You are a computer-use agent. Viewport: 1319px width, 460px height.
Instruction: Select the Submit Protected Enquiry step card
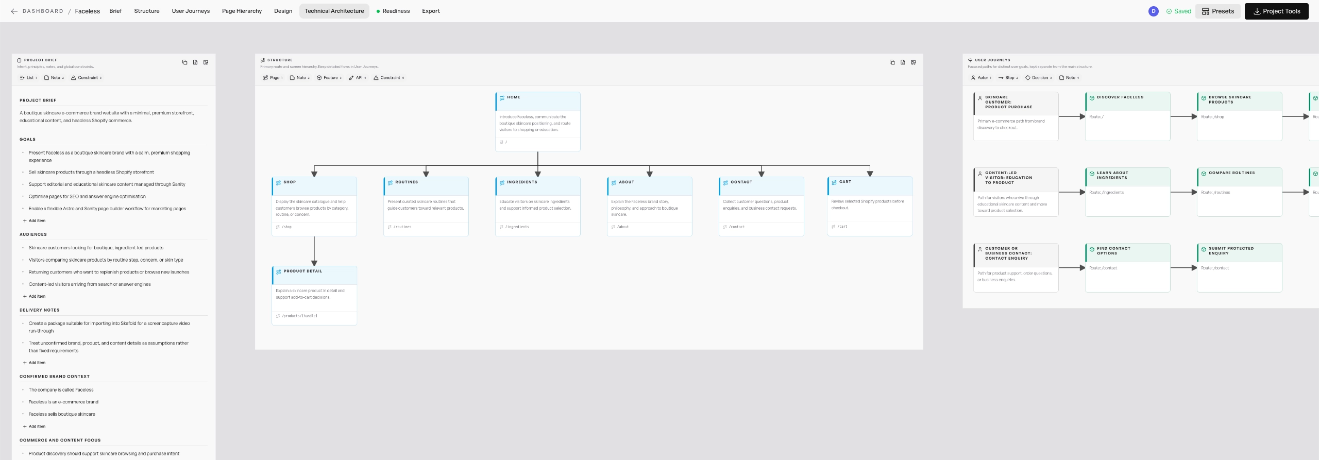pos(1239,268)
